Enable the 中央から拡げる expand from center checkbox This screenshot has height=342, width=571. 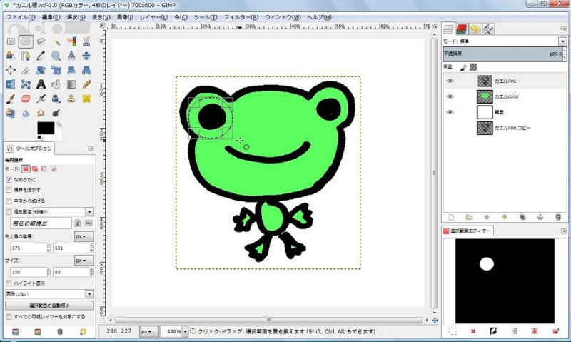(9, 201)
